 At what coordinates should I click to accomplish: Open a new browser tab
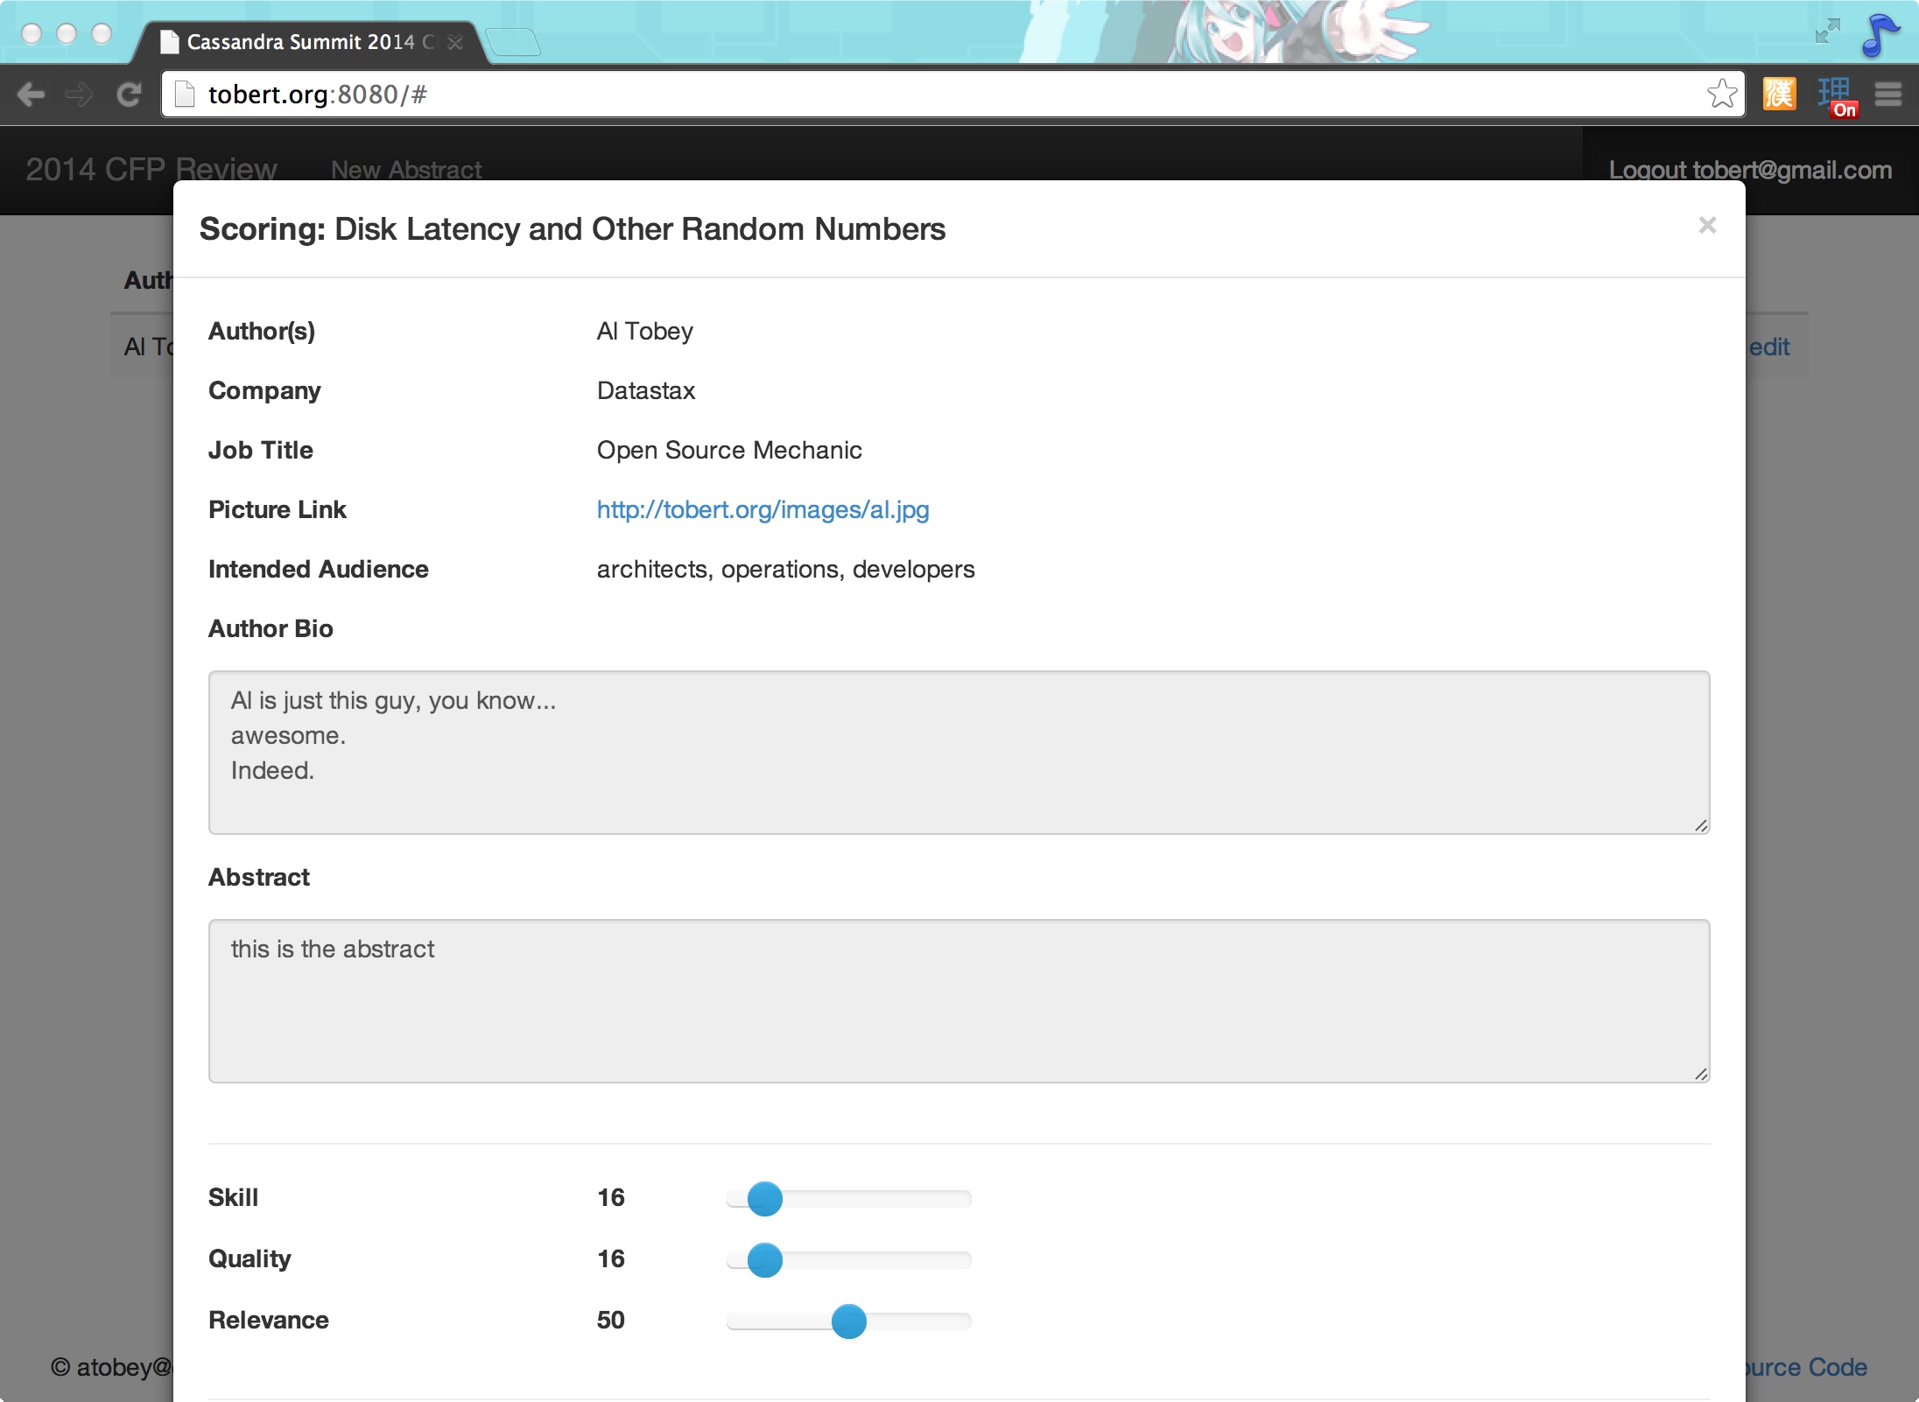(513, 42)
